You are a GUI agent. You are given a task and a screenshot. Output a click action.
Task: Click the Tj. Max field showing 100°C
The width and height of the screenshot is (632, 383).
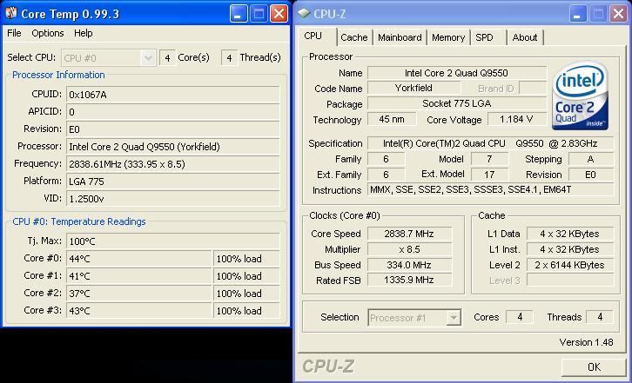coord(173,241)
